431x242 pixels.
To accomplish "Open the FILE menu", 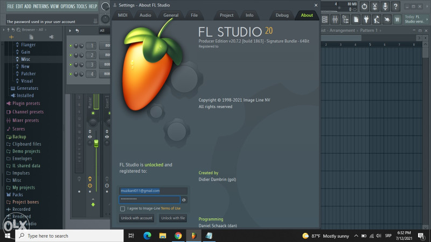I will pyautogui.click(x=10, y=6).
